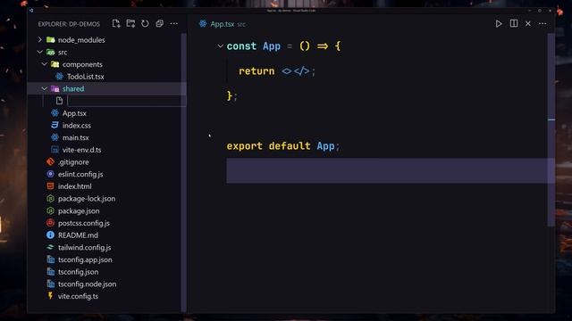Fold the App function in the editor
The width and height of the screenshot is (572, 321).
[220, 46]
